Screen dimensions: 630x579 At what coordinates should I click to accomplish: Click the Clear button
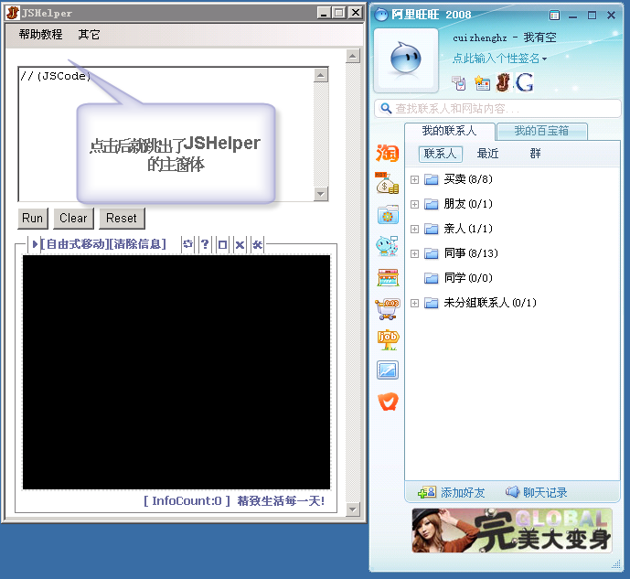point(73,219)
